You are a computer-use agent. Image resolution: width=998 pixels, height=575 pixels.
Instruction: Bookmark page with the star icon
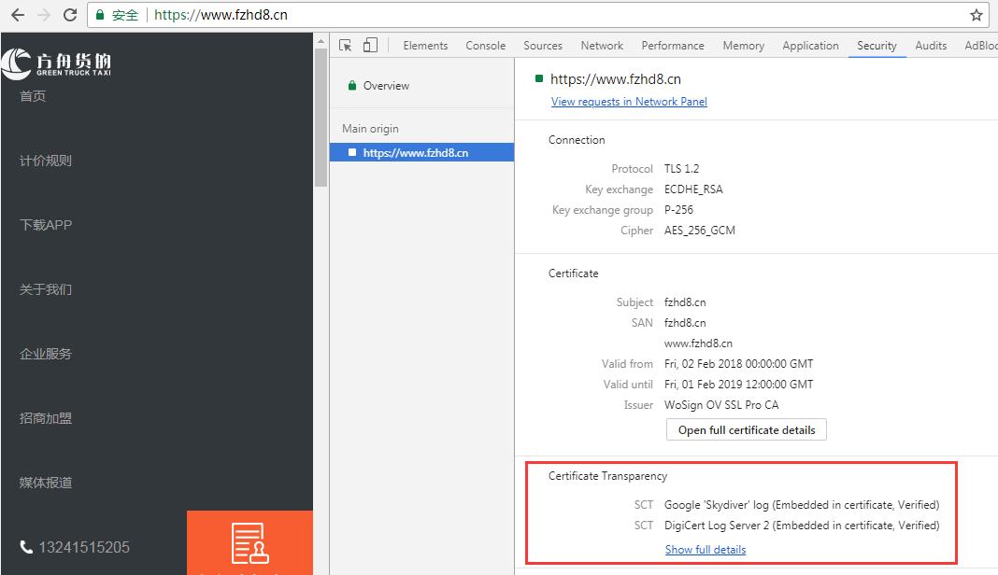coord(977,15)
